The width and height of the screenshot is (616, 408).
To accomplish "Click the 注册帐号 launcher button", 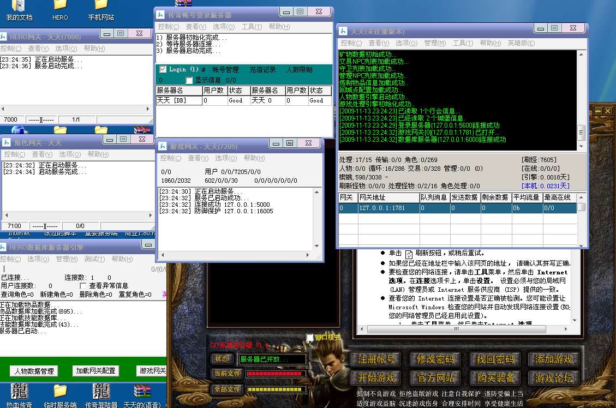I will click(x=376, y=359).
